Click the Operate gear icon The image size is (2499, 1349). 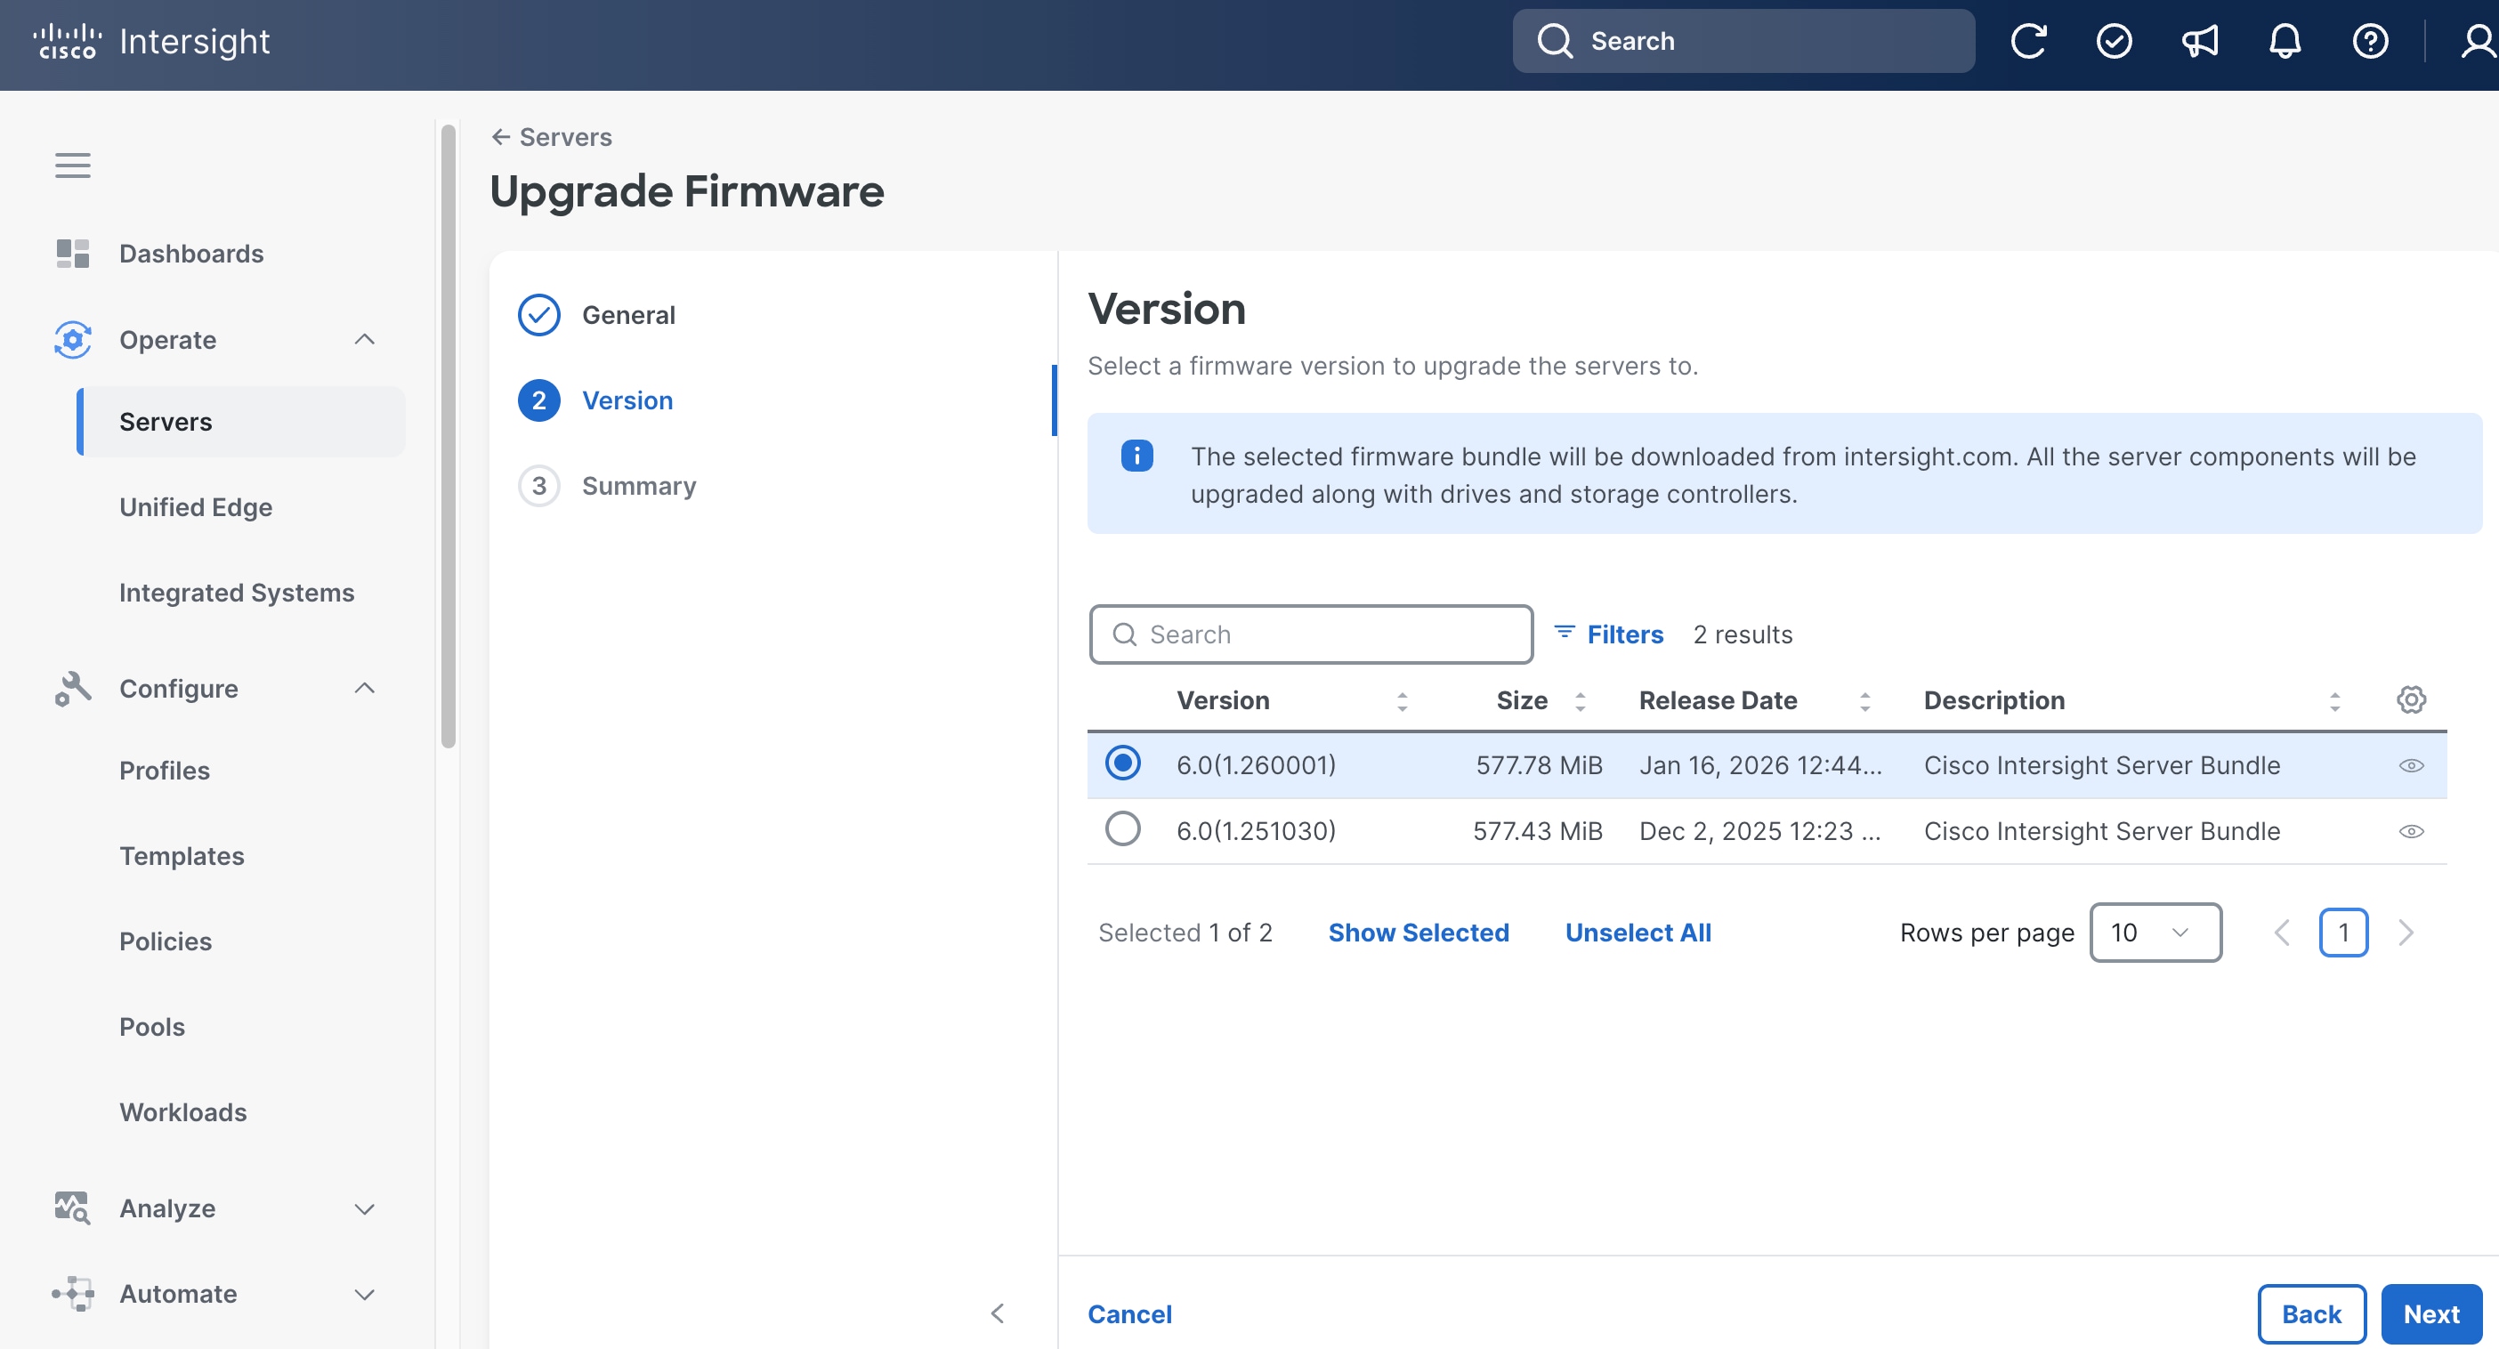click(x=73, y=339)
